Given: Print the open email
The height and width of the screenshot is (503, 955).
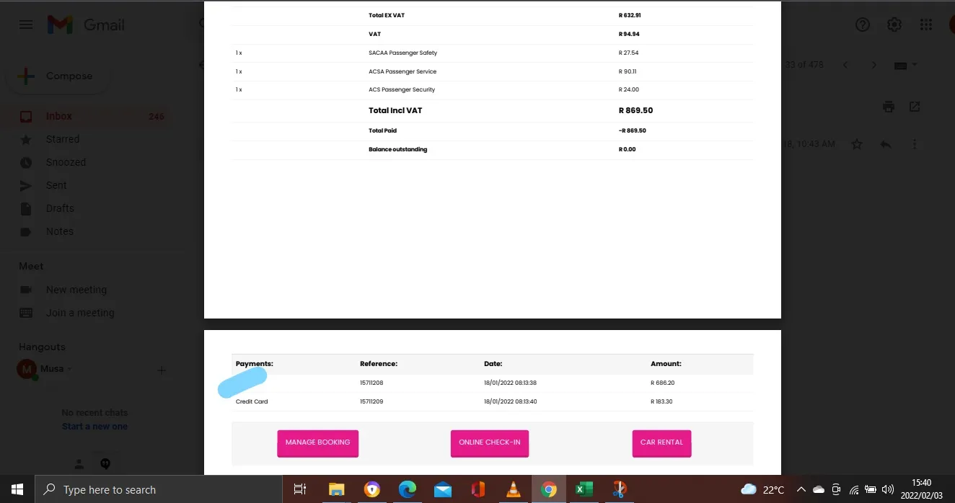Looking at the screenshot, I should (889, 107).
